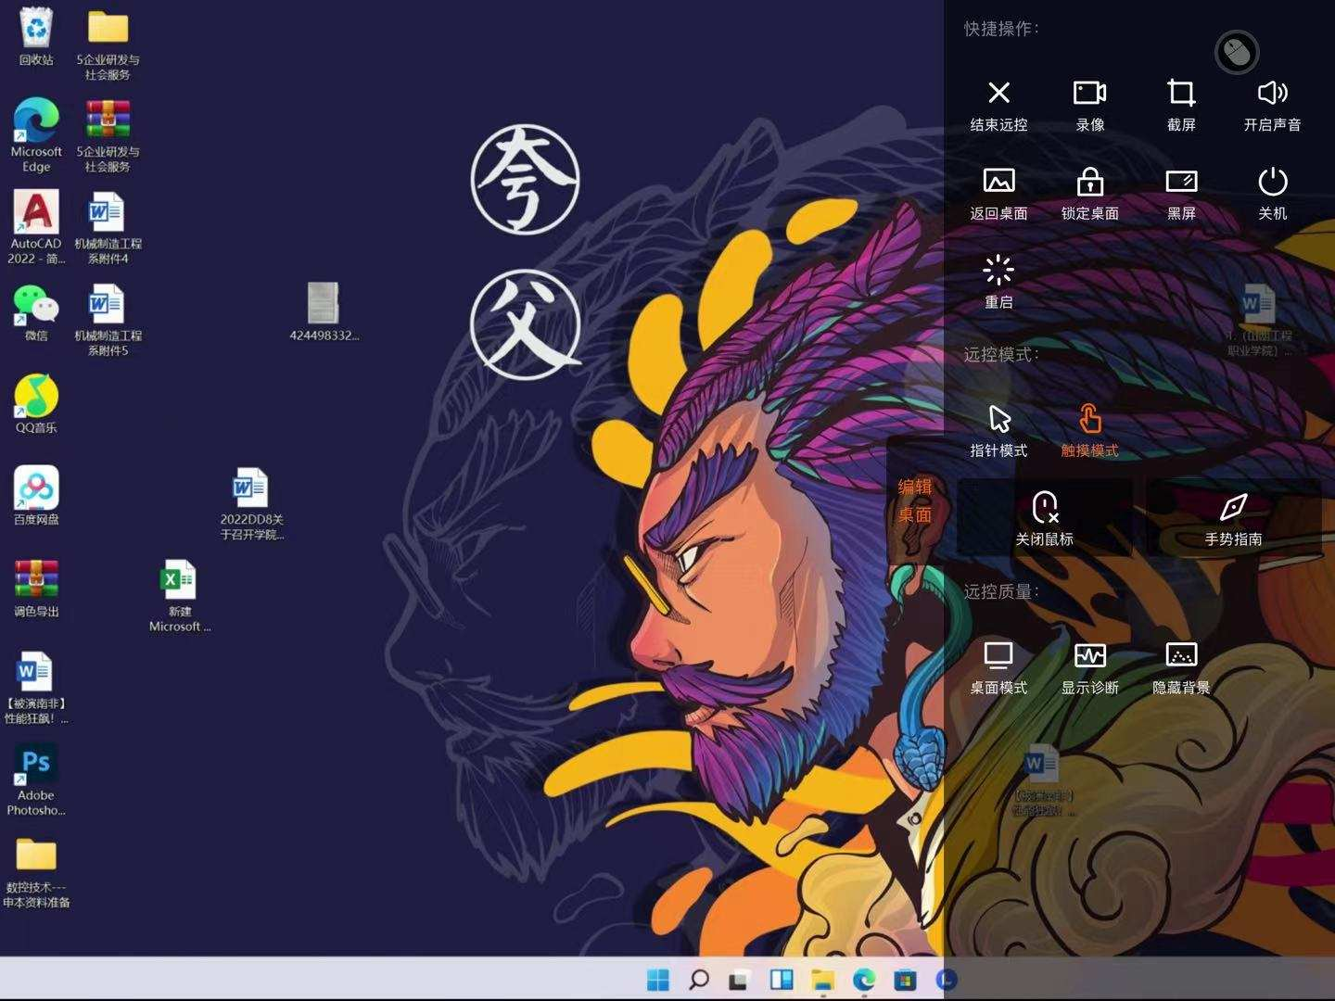Tap the floating round mouse button

1237,52
